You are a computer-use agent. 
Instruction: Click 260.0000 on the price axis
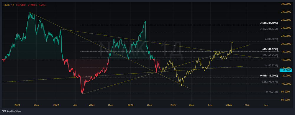pos(286,20)
